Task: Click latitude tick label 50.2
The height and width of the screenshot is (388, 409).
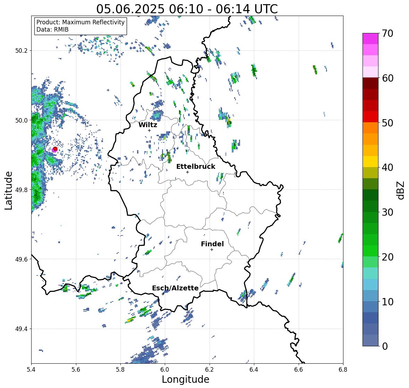Action: coord(22,51)
